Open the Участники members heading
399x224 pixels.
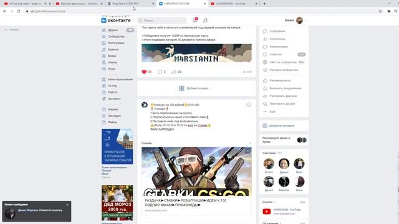pyautogui.click(x=269, y=153)
